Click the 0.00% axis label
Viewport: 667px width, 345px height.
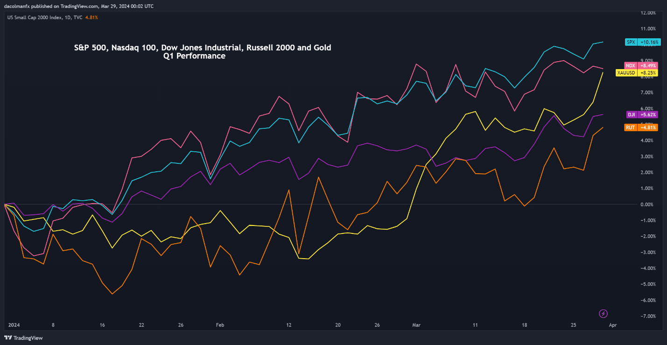click(x=649, y=204)
